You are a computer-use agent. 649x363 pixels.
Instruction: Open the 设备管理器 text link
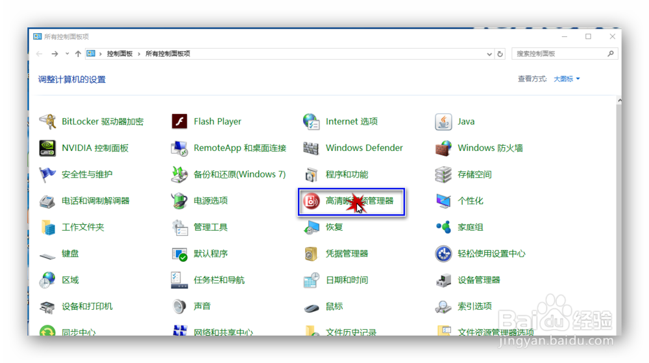(x=479, y=280)
